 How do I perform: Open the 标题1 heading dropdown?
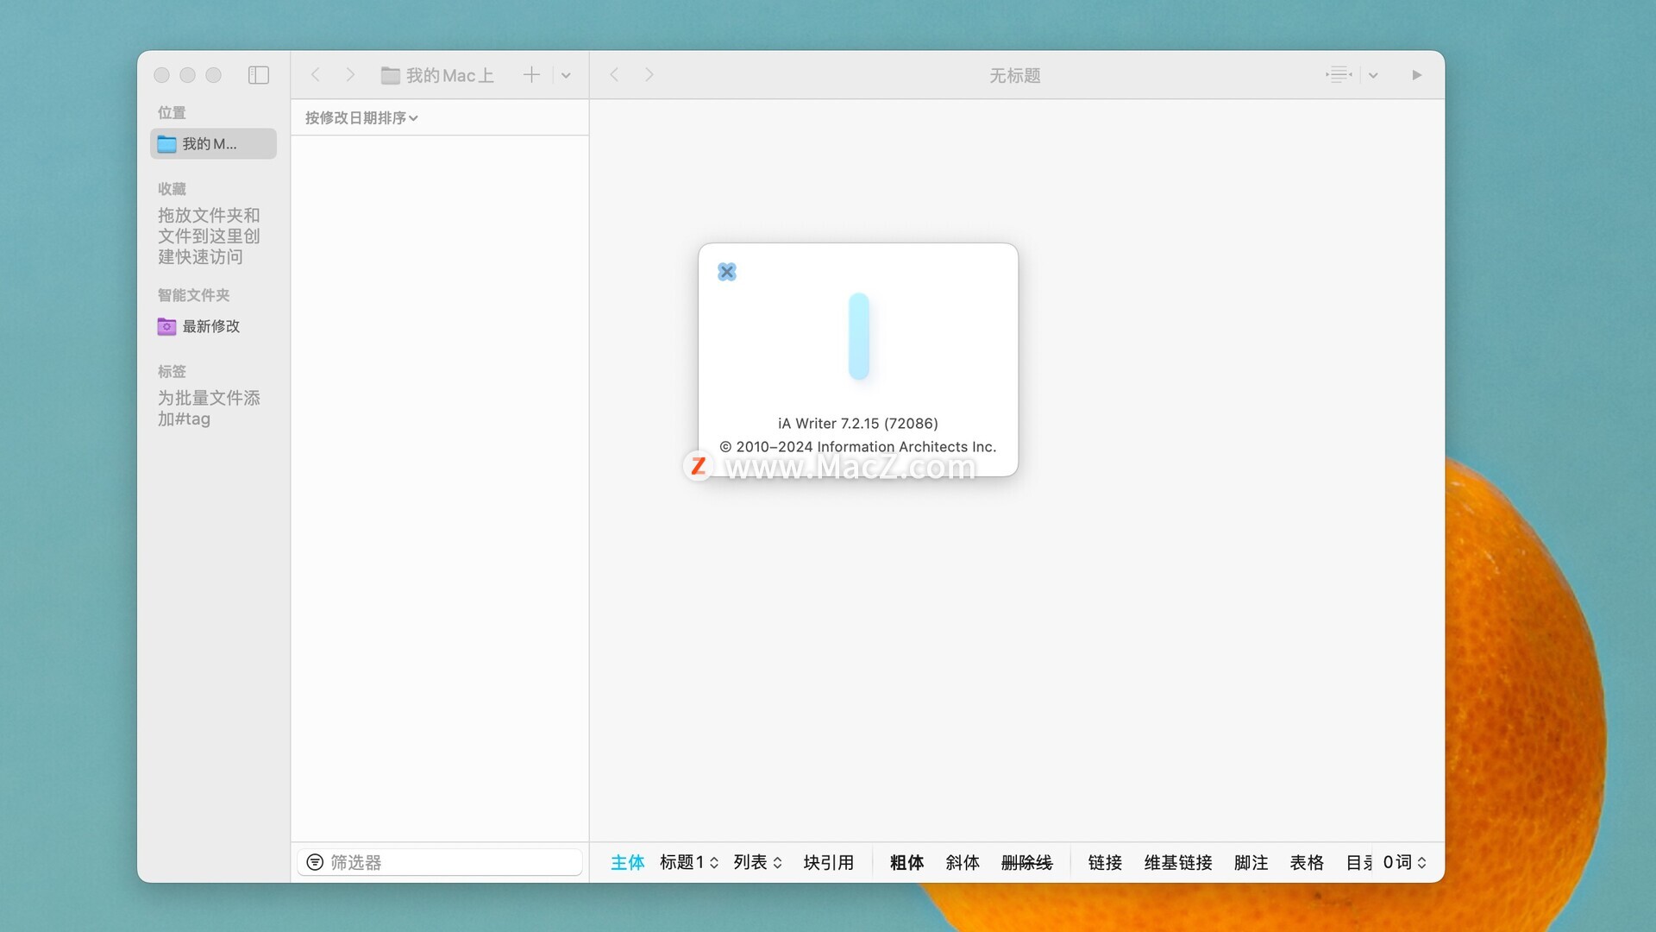(x=689, y=862)
